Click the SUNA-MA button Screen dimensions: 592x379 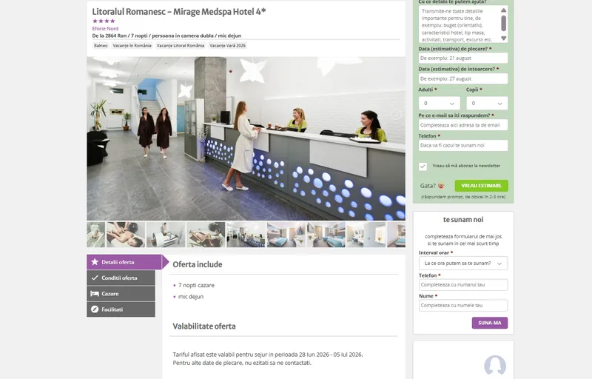pyautogui.click(x=490, y=323)
